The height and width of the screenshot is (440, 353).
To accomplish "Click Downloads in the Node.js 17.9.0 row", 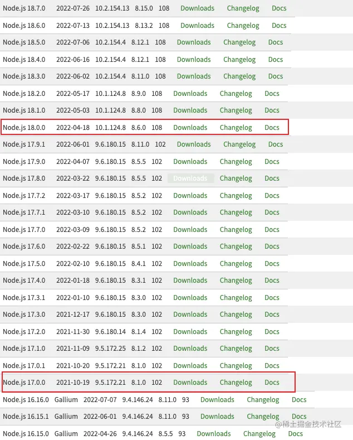I will point(190,162).
